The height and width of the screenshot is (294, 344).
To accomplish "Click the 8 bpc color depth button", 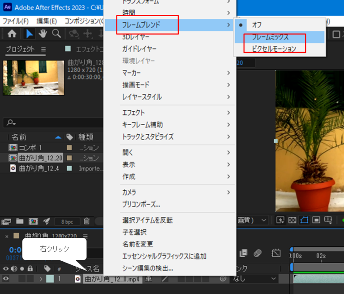I will pos(67,221).
